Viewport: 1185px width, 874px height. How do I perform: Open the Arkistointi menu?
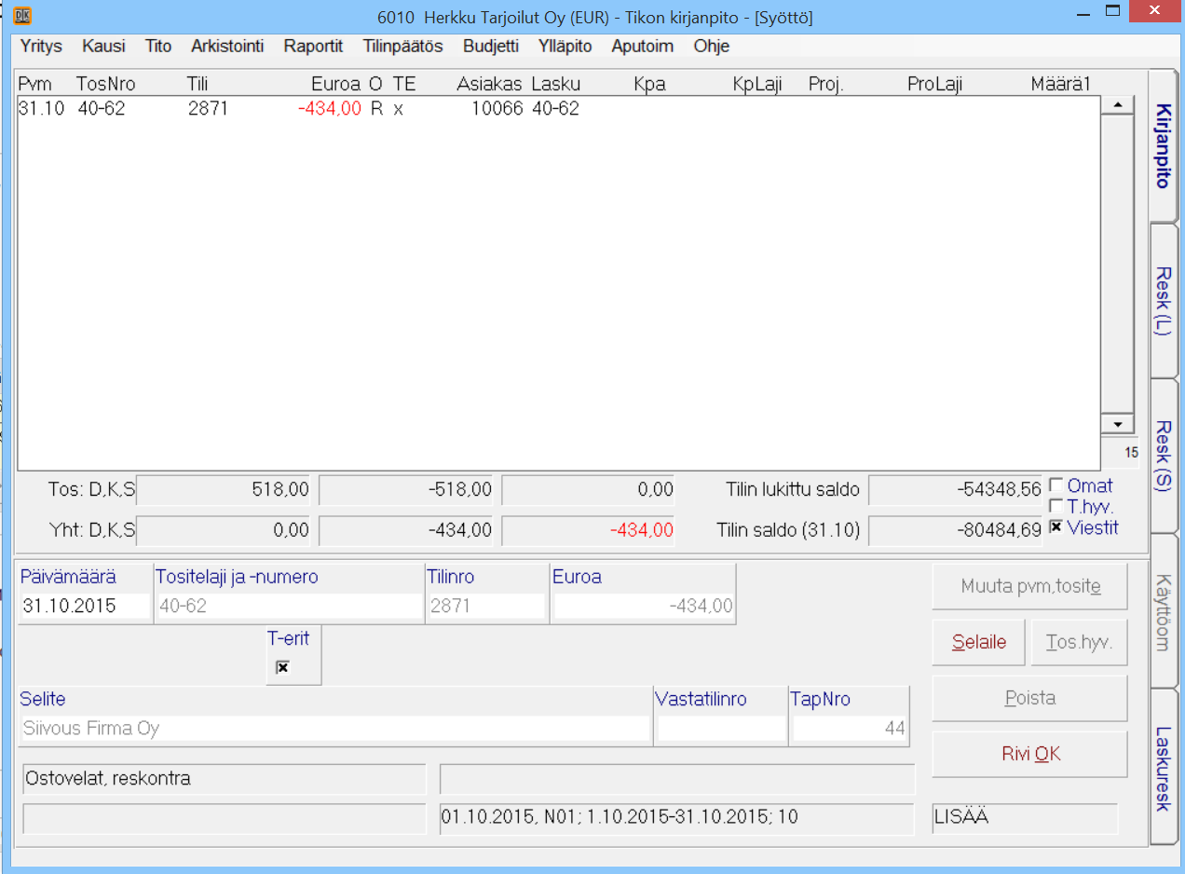coord(227,46)
